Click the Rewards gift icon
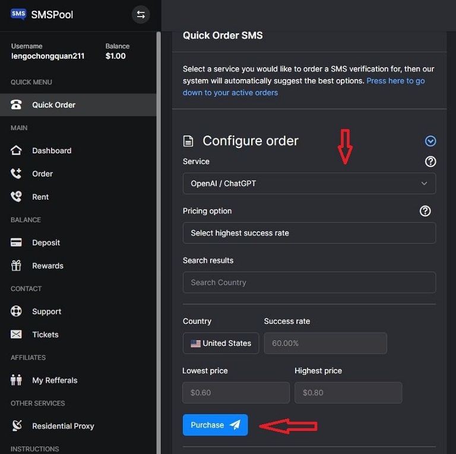The width and height of the screenshot is (456, 454). click(x=17, y=266)
